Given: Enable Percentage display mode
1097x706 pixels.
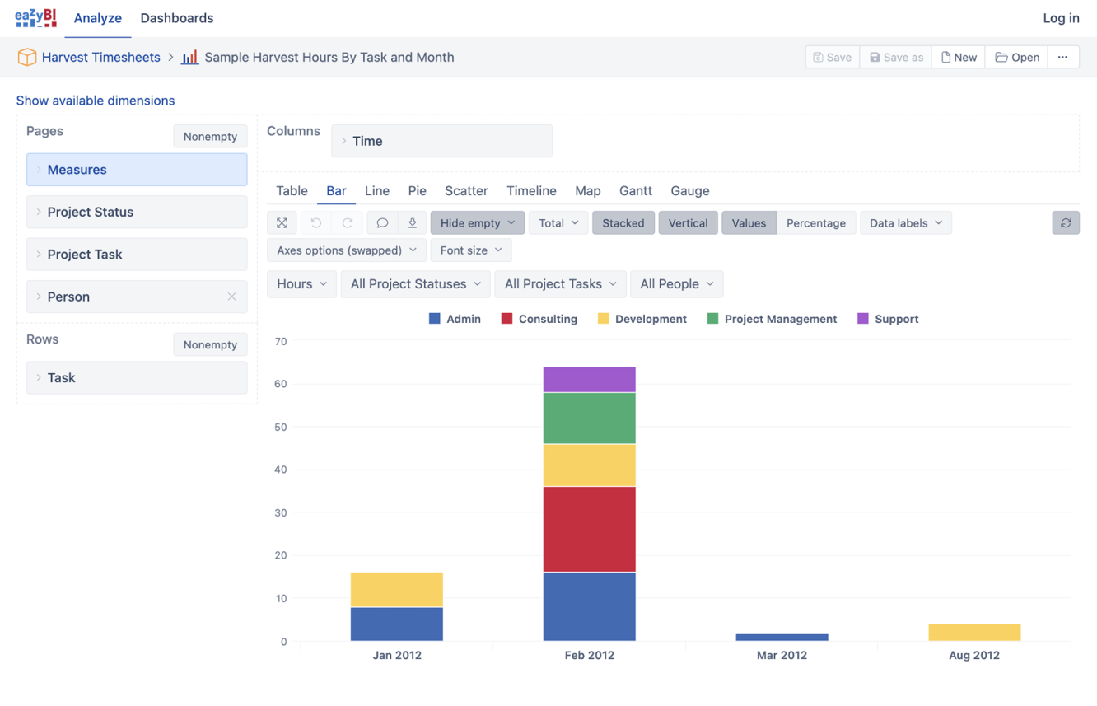Looking at the screenshot, I should 816,222.
